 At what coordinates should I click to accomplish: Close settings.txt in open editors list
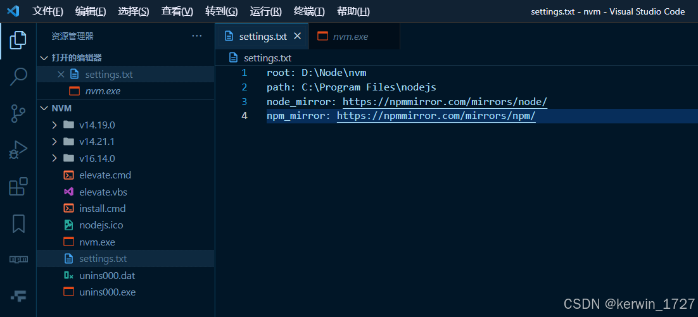[x=61, y=74]
